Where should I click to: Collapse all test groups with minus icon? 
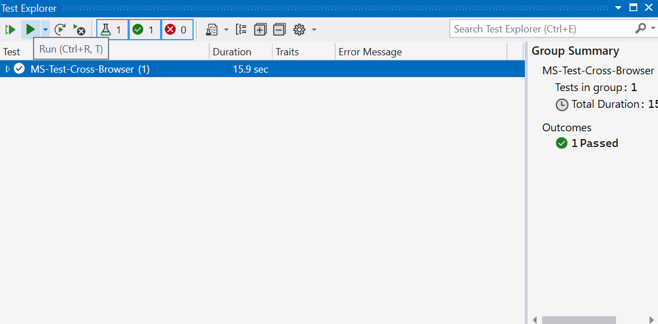click(279, 29)
